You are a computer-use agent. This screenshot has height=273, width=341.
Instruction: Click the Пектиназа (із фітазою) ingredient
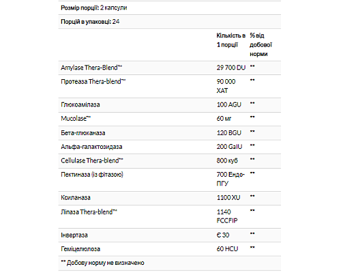(x=92, y=175)
